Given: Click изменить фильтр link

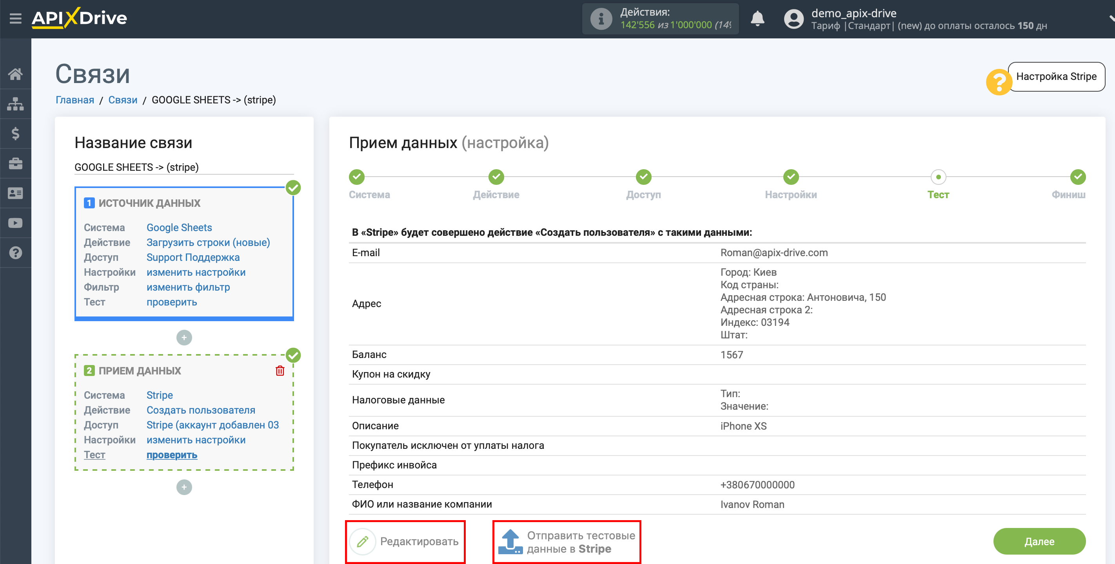Looking at the screenshot, I should pyautogui.click(x=188, y=287).
